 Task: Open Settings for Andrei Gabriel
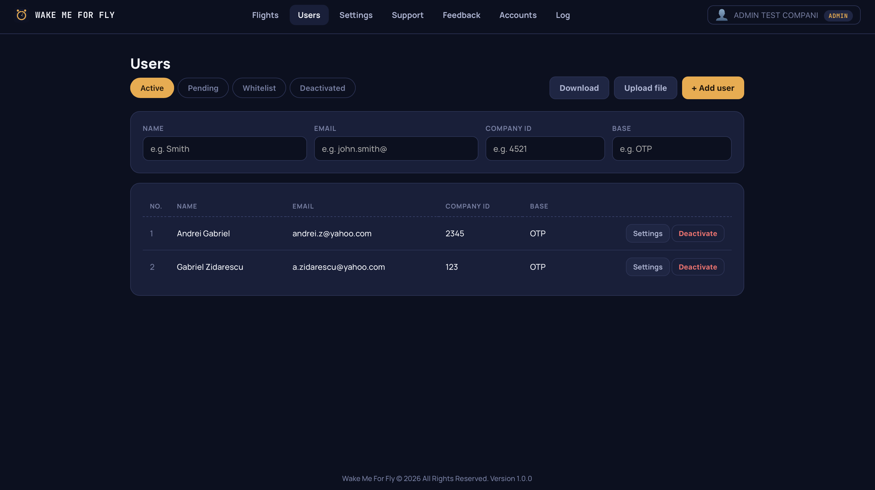coord(647,233)
